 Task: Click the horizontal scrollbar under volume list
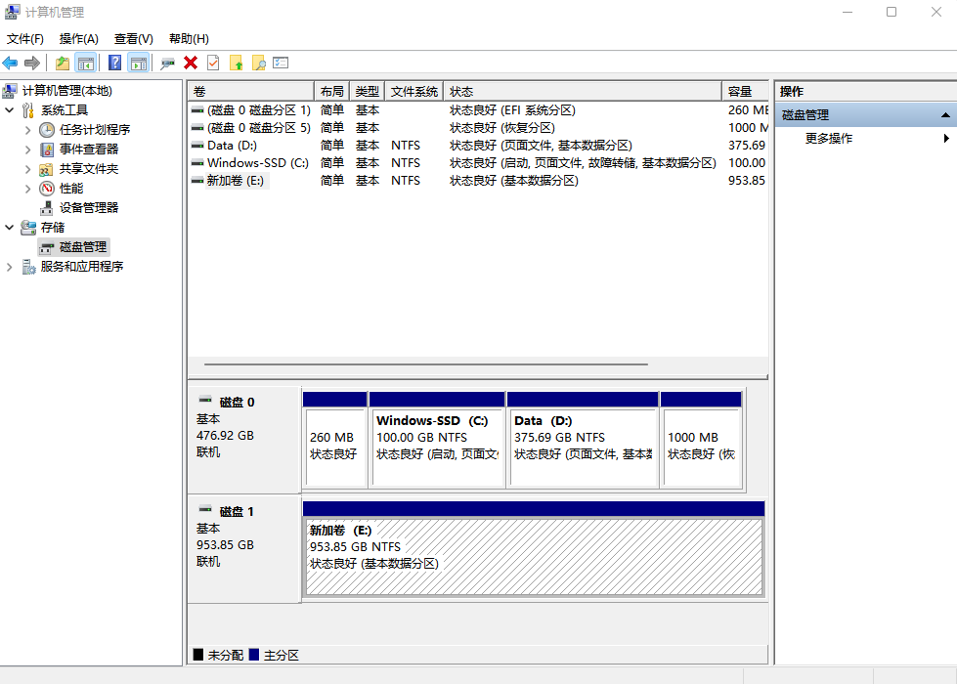pyautogui.click(x=426, y=364)
